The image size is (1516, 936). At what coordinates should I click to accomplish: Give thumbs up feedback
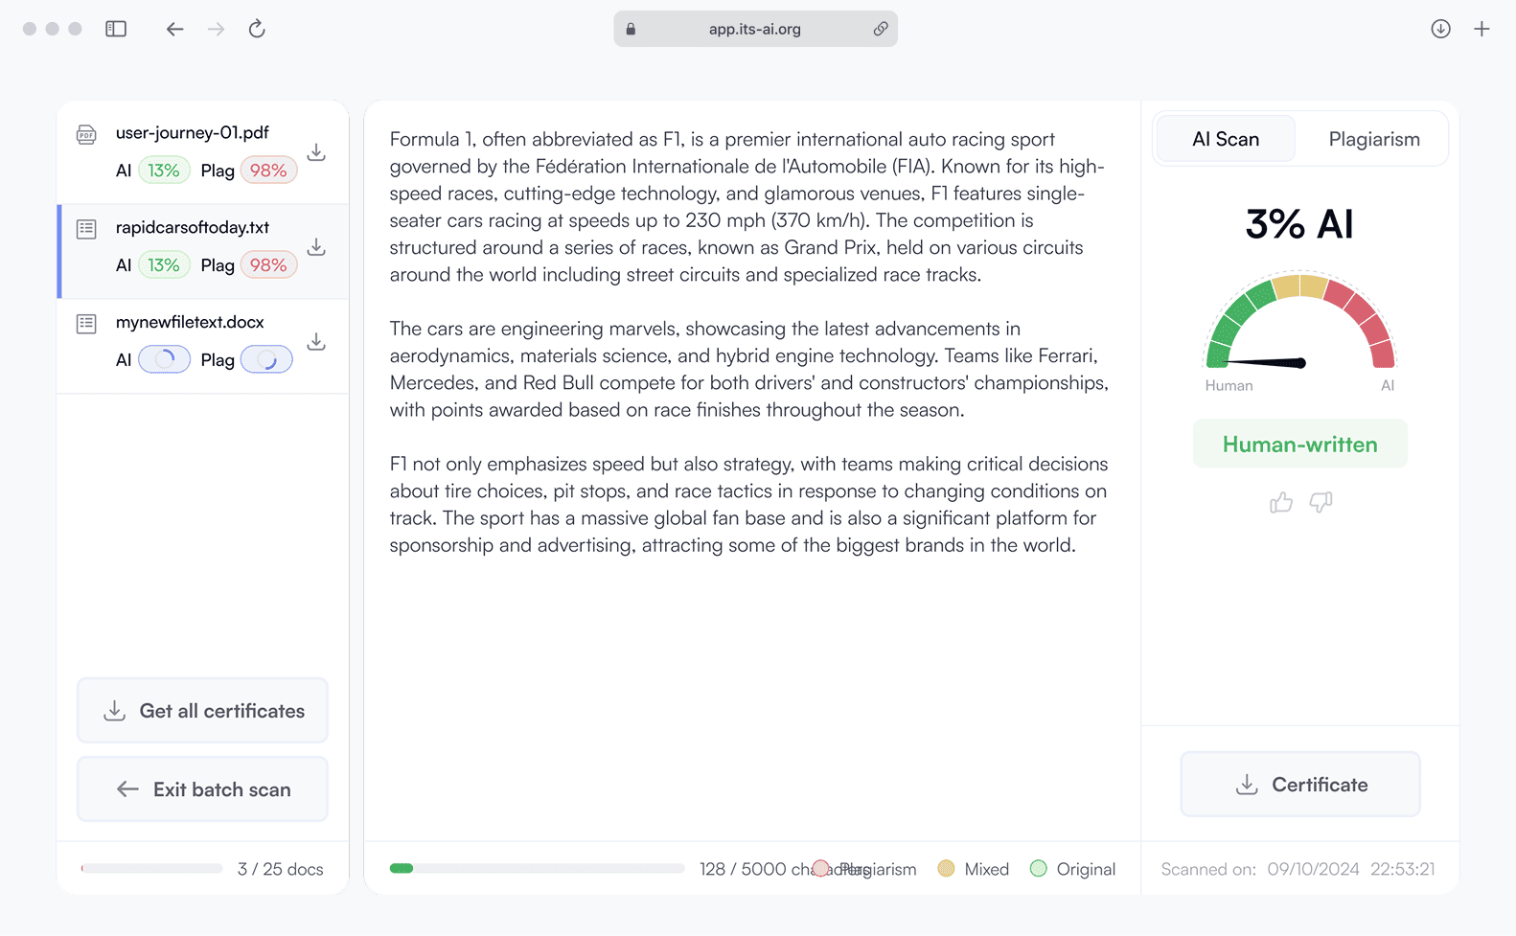pyautogui.click(x=1281, y=502)
